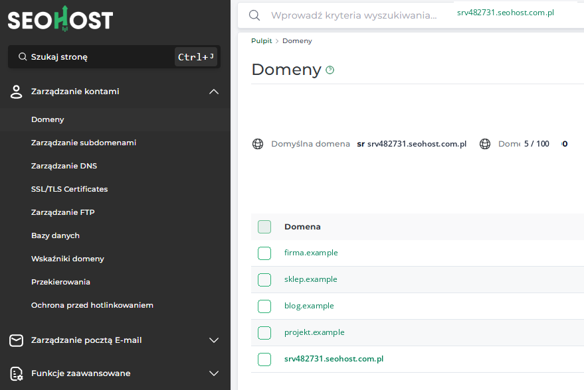This screenshot has width=584, height=390.
Task: Toggle the select-all checkbox in Domena header
Action: point(264,227)
